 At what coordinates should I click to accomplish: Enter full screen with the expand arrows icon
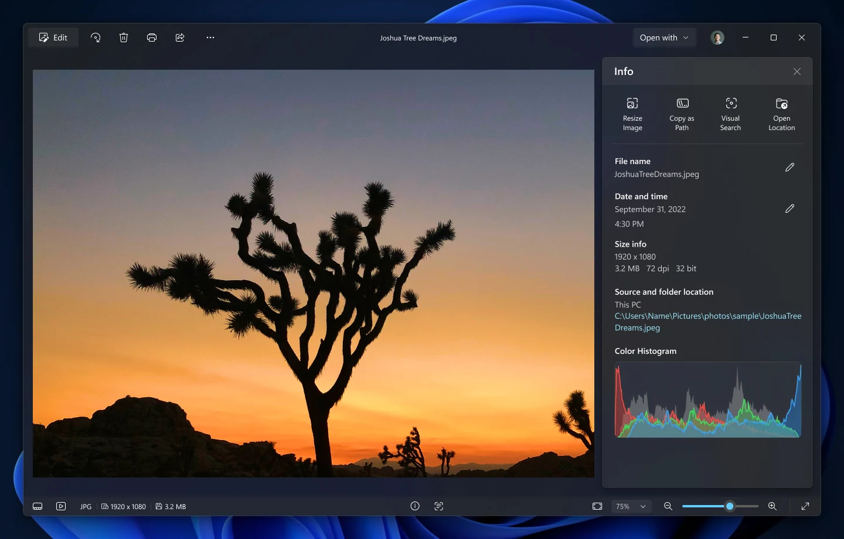pos(805,506)
